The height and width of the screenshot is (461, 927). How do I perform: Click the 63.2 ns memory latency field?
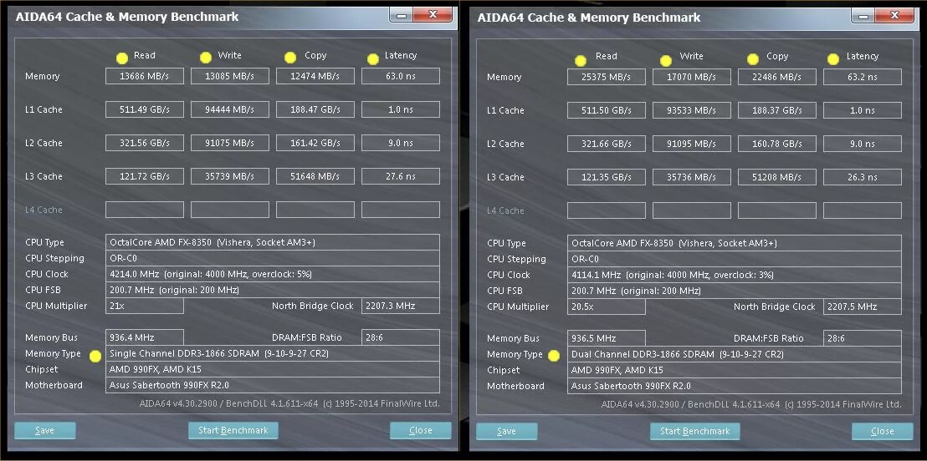(862, 77)
